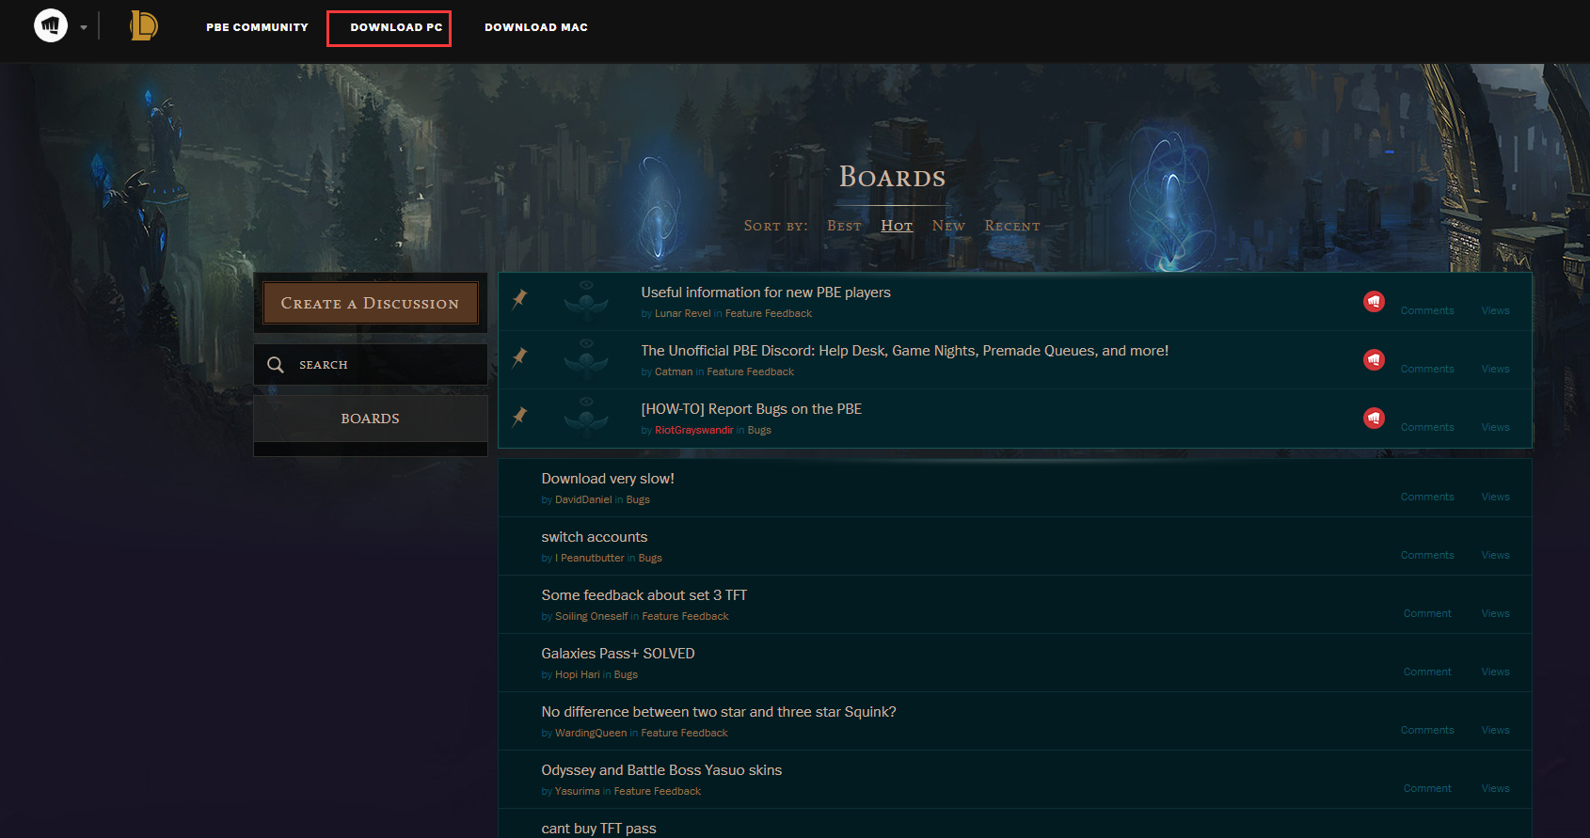This screenshot has width=1590, height=838.
Task: View Comment on set 3 TFT feedback thread
Action: 1427,613
